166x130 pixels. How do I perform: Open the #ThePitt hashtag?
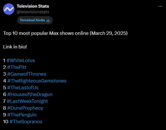click(17, 67)
